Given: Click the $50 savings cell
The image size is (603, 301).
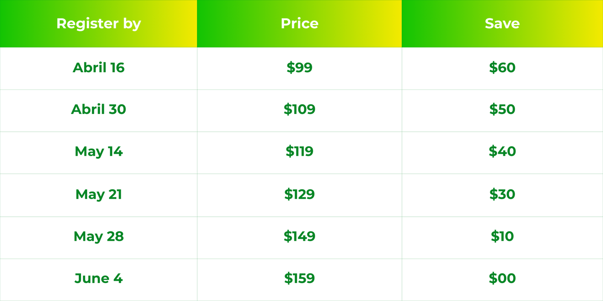Looking at the screenshot, I should 502,111.
